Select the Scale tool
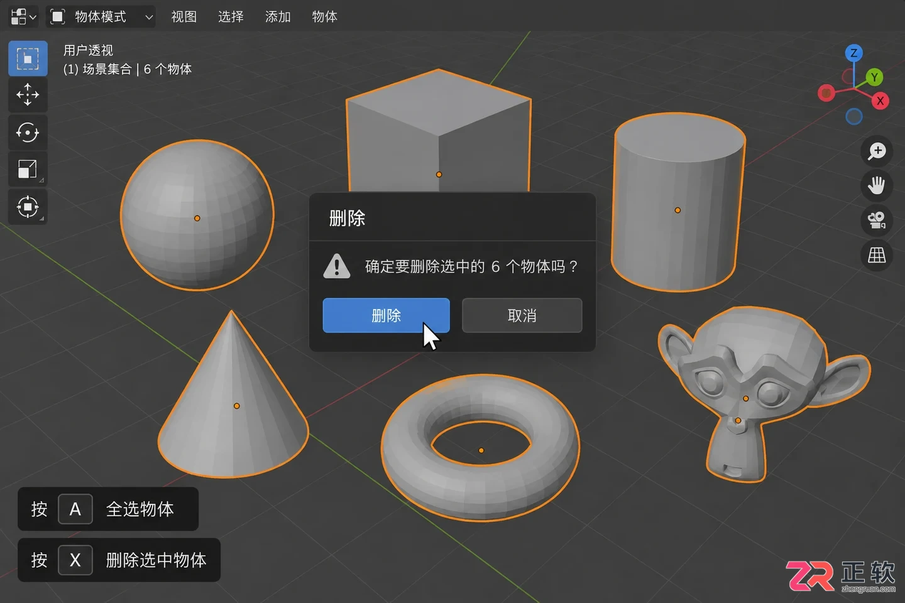This screenshot has width=905, height=603. pos(28,169)
